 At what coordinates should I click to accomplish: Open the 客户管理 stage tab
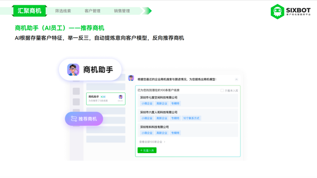coord(92,11)
